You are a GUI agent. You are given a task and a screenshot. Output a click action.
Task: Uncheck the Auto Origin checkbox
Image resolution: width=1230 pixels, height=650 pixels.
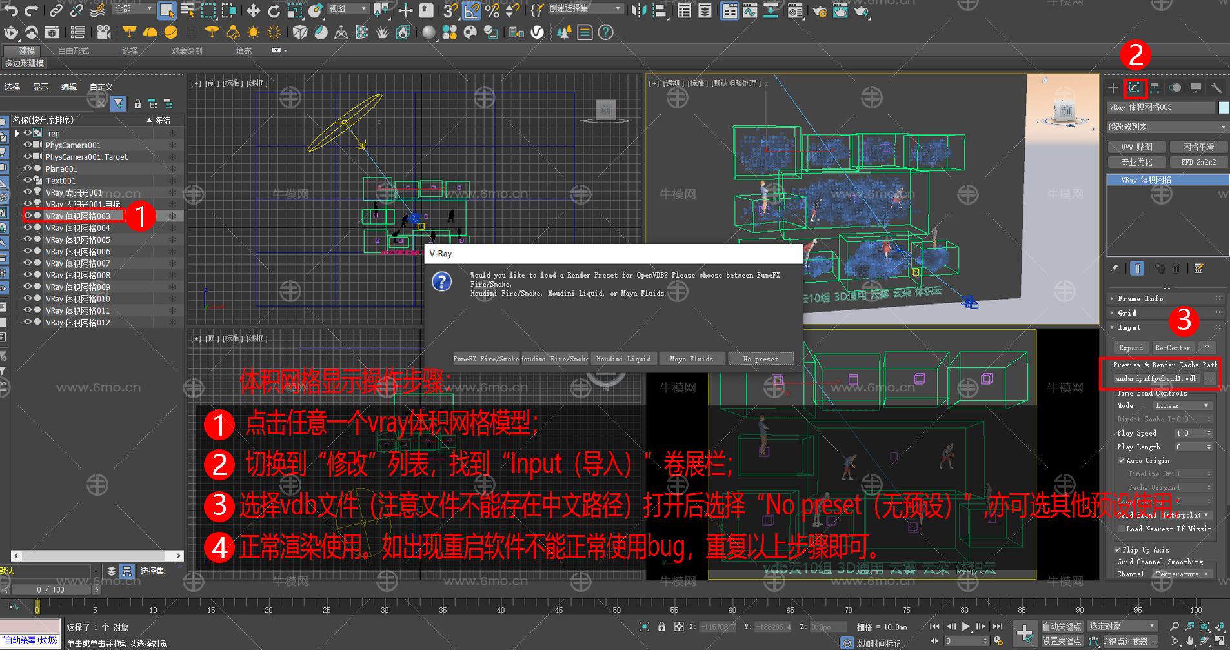pyautogui.click(x=1122, y=460)
